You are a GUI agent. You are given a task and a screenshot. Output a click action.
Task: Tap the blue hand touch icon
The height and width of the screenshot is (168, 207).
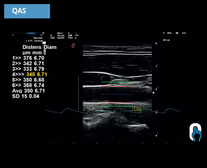pyautogui.click(x=195, y=132)
